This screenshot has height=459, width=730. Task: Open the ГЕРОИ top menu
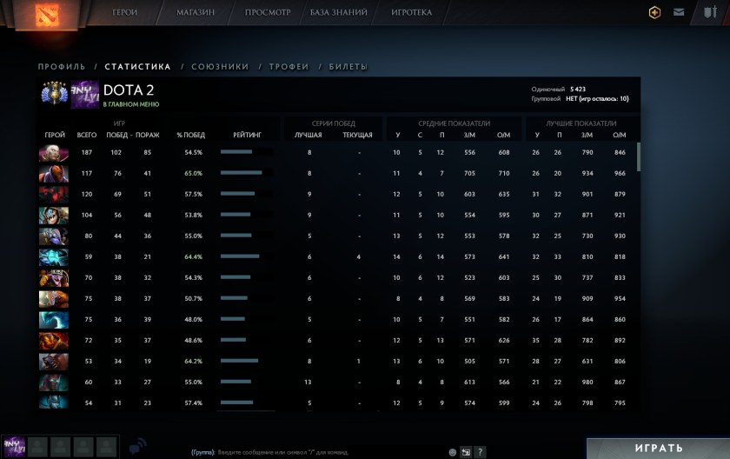coord(125,12)
